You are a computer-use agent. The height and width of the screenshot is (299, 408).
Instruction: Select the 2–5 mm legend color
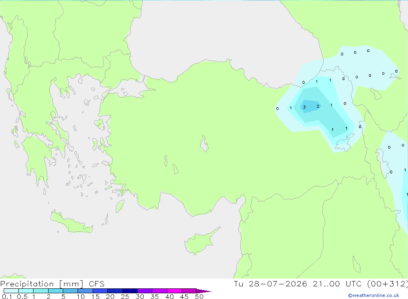click(x=55, y=291)
